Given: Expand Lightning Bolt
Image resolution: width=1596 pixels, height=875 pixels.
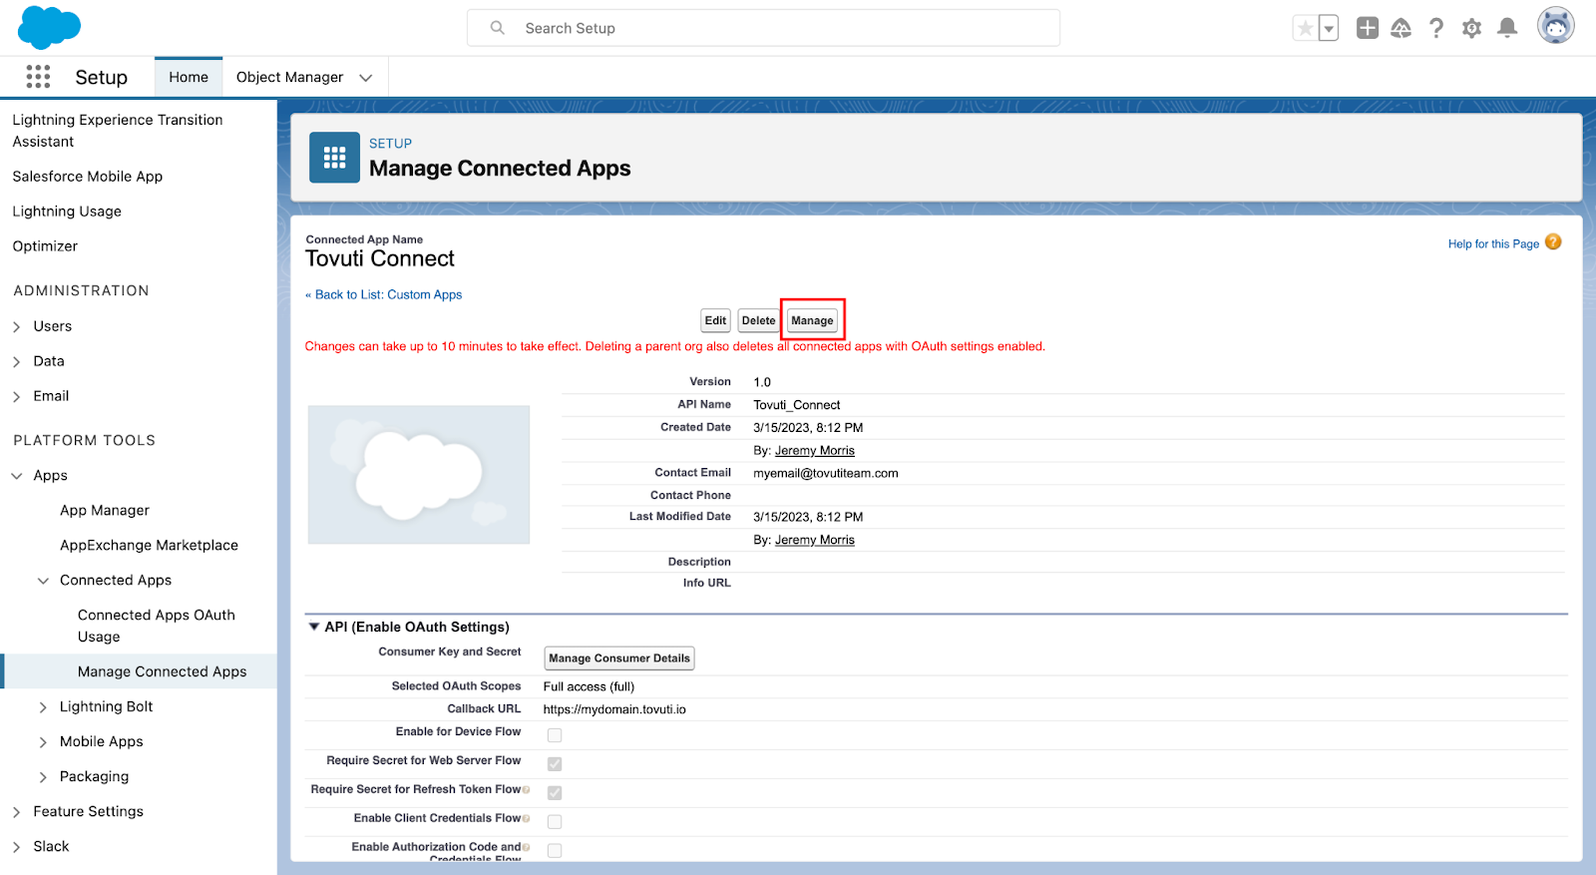Looking at the screenshot, I should click(43, 707).
